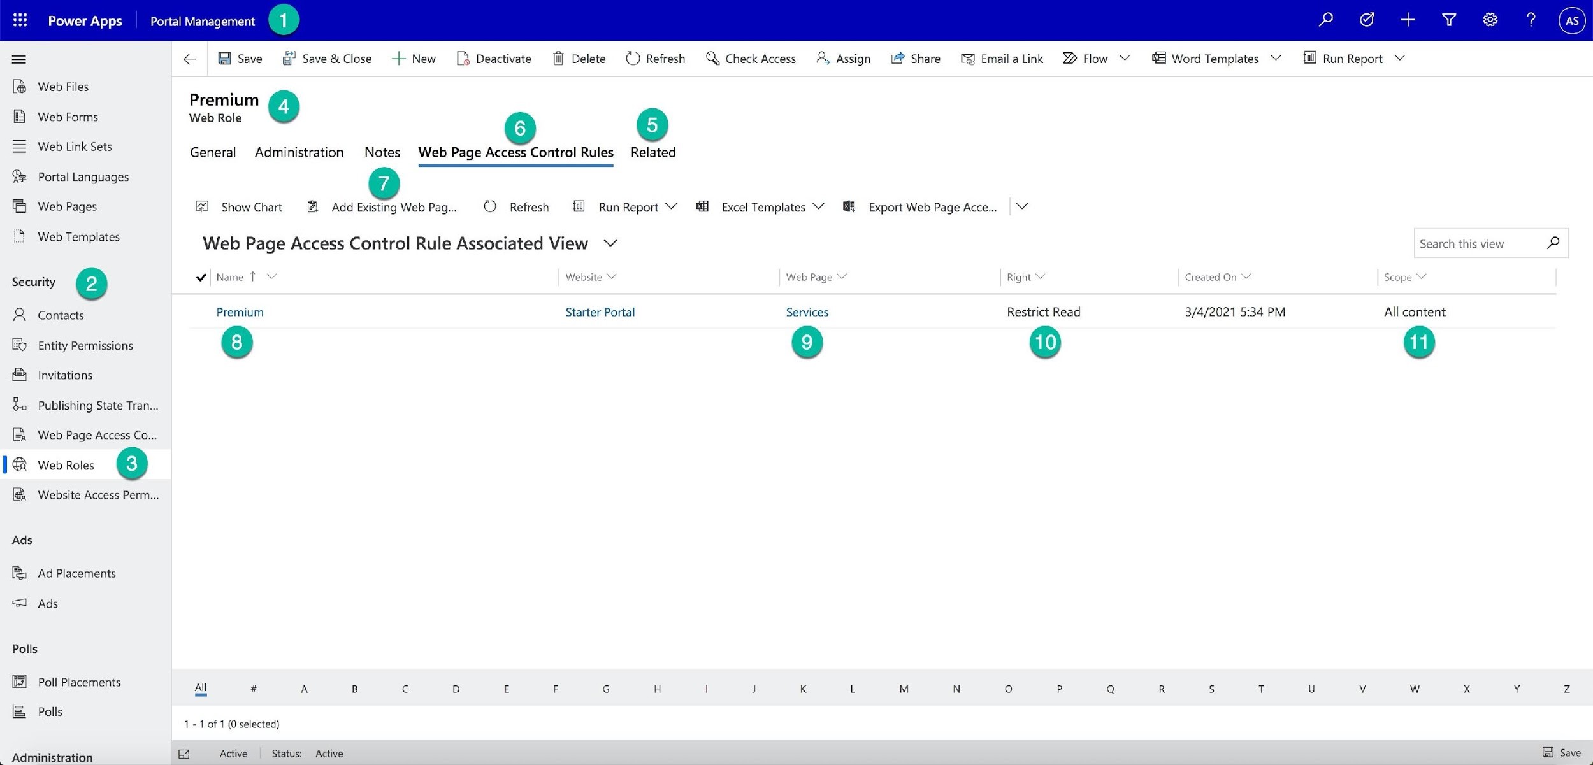Screen dimensions: 1593x765
Task: Open the Related tab
Action: click(x=653, y=152)
